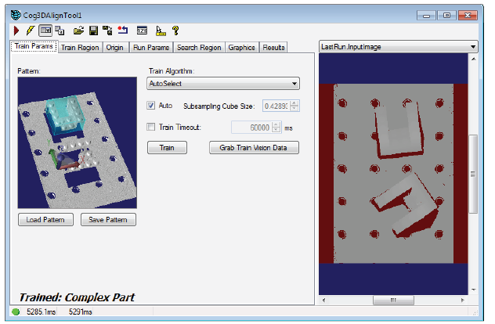The height and width of the screenshot is (324, 495).
Task: Click the 3D pattern preview image
Action: point(78,142)
